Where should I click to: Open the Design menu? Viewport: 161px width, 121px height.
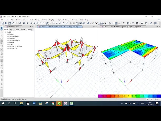click(59, 20)
